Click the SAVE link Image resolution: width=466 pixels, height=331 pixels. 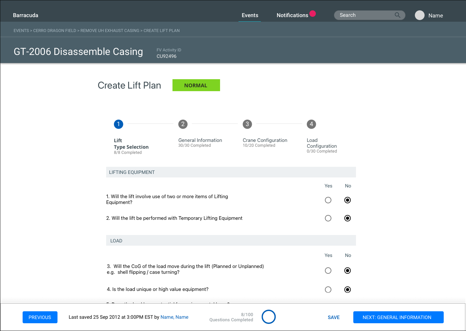coord(334,317)
